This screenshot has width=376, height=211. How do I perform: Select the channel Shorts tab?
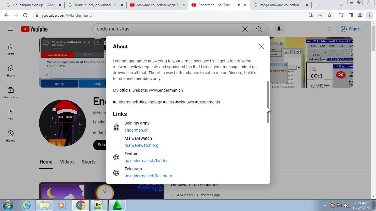[x=88, y=162]
